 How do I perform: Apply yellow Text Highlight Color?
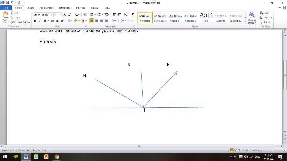coord(76,21)
